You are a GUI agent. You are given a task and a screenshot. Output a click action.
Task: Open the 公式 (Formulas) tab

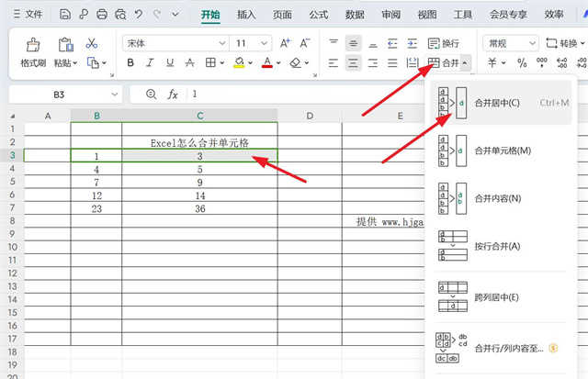click(319, 15)
